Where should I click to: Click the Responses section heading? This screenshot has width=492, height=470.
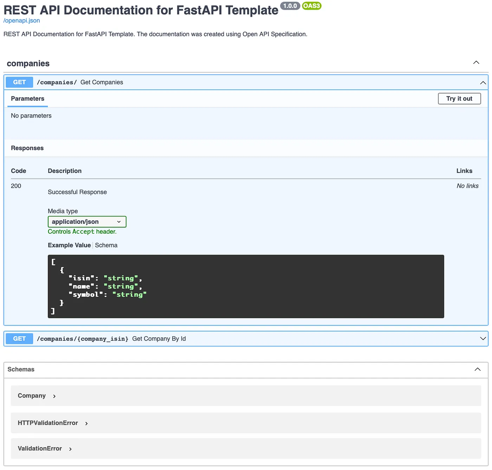click(27, 148)
